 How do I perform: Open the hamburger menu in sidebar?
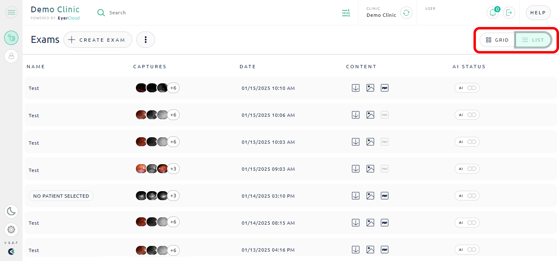(x=11, y=12)
